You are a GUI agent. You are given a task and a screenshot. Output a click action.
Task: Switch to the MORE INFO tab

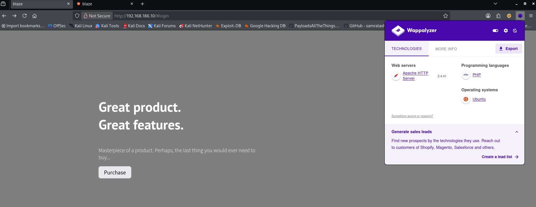tap(446, 49)
